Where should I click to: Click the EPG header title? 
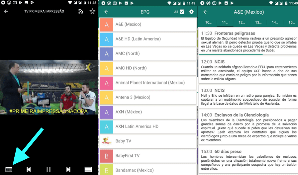(145, 12)
